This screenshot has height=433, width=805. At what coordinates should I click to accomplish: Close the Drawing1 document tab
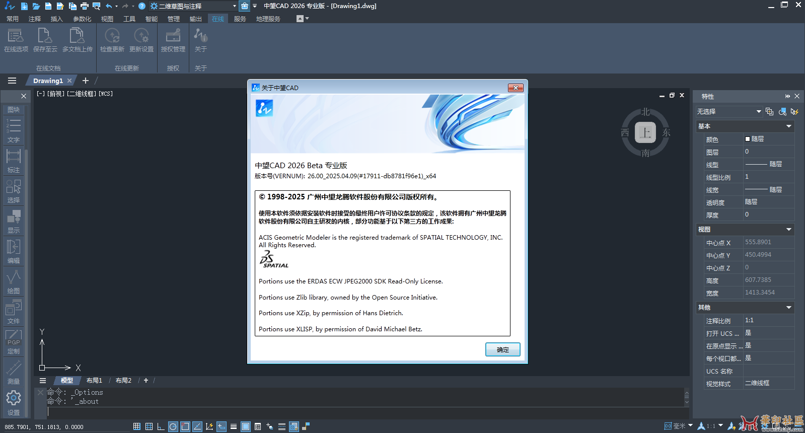tap(69, 81)
